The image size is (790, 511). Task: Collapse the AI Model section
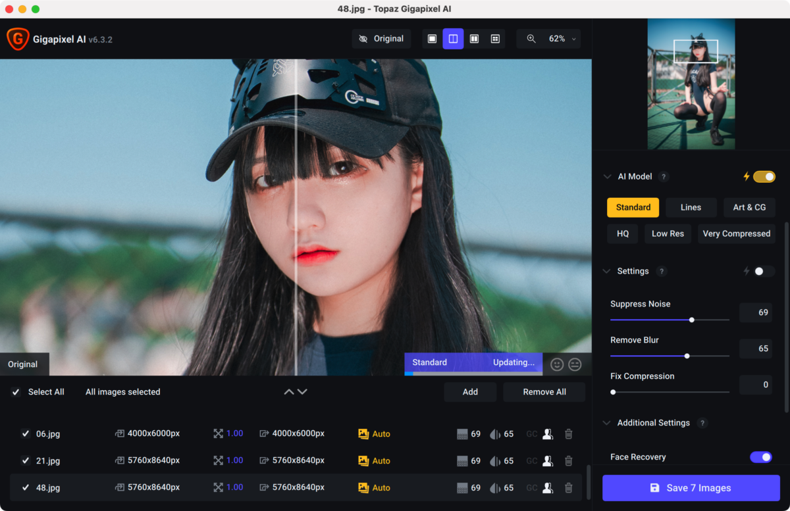[607, 176]
